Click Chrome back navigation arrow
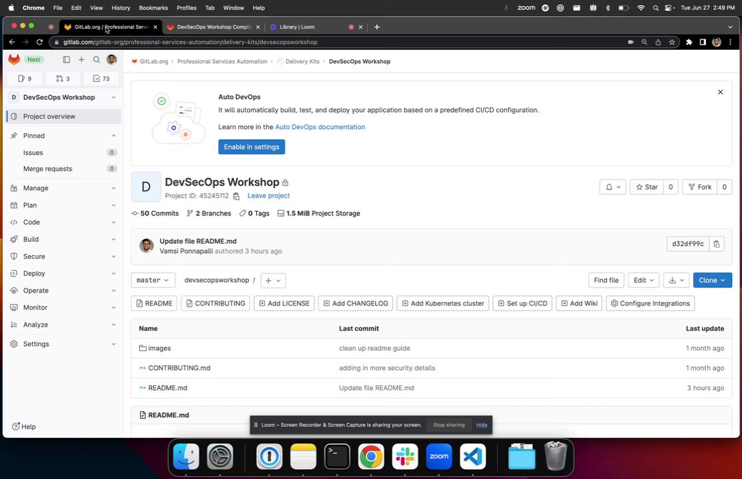Screen dimensions: 742x479 point(12,42)
